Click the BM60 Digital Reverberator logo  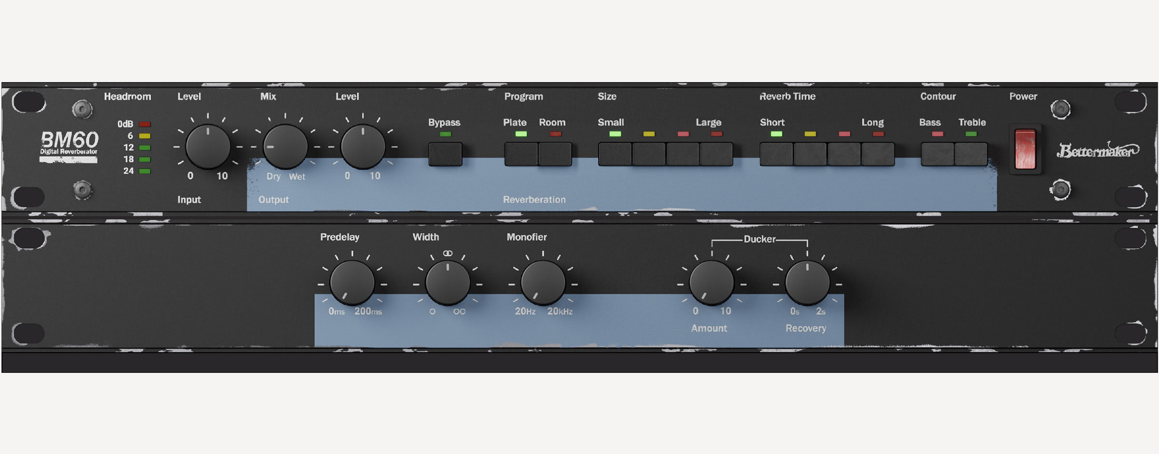coord(69,144)
